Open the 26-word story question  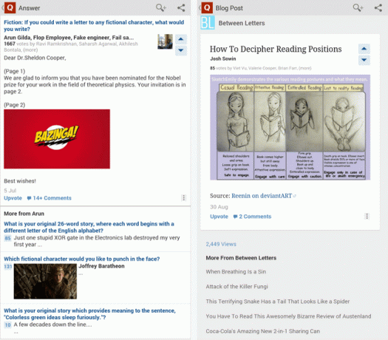89,227
